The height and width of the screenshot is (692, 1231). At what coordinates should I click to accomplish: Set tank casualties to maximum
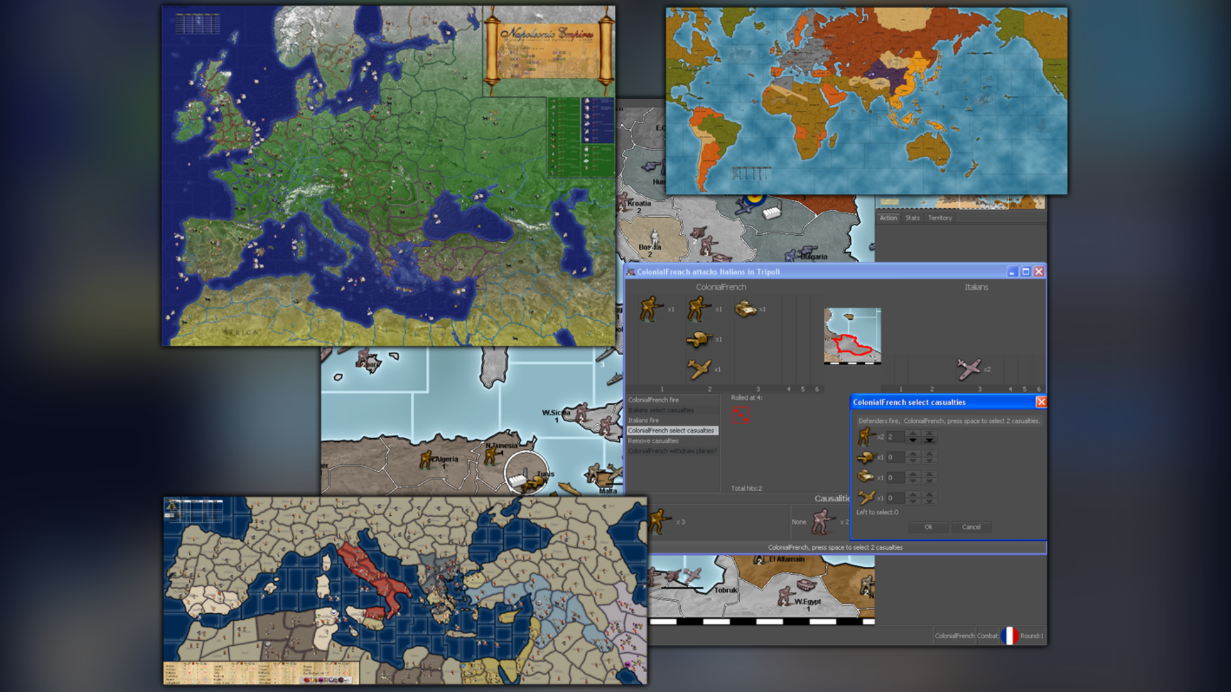pyautogui.click(x=930, y=474)
